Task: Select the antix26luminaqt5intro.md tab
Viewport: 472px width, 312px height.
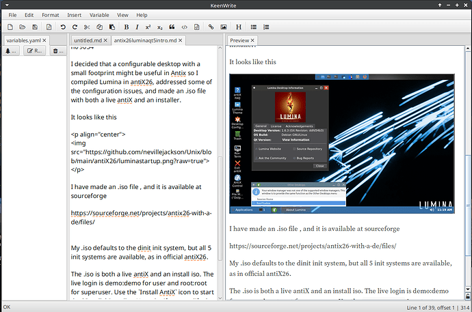Action: 145,40
